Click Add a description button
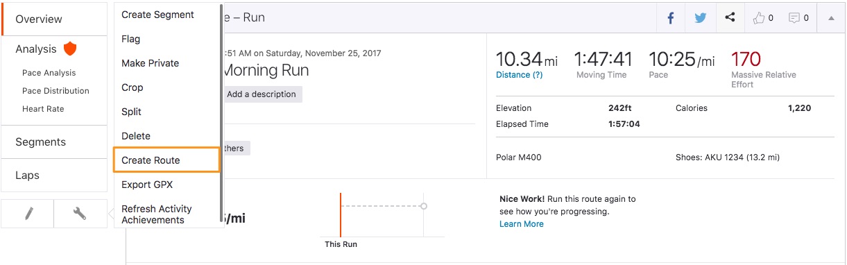The height and width of the screenshot is (265, 847). pyautogui.click(x=262, y=94)
